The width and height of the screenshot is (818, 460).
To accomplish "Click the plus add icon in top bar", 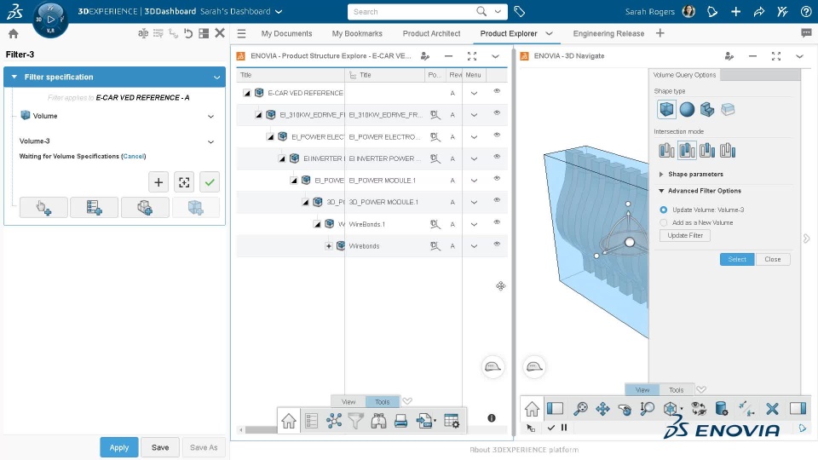I will (735, 11).
